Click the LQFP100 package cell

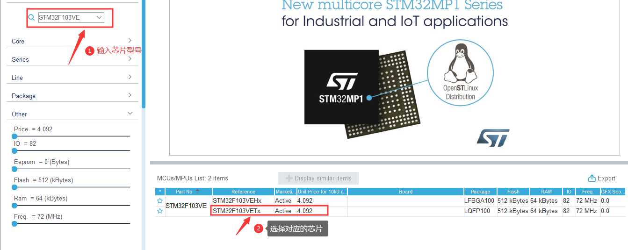[478, 211]
